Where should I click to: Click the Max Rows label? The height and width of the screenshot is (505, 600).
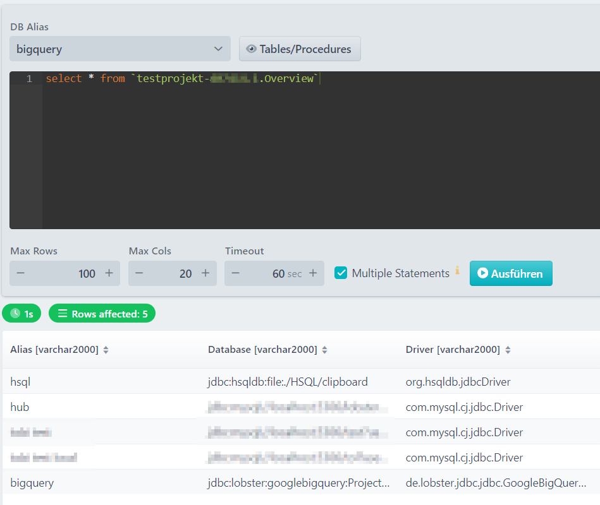[x=34, y=251]
